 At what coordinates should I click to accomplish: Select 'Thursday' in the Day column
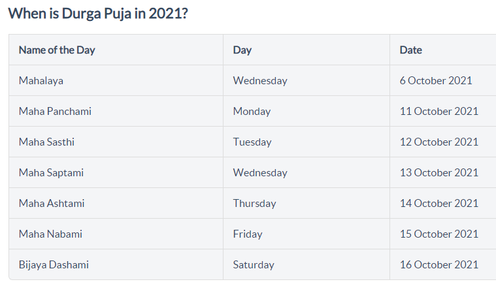[x=254, y=204]
